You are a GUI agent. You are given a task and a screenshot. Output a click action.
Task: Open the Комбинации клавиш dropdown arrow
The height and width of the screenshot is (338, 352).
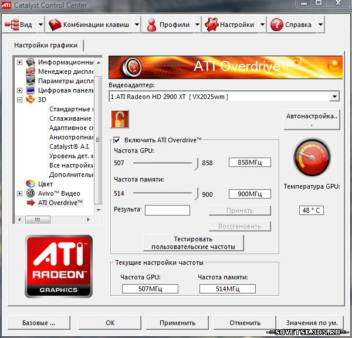point(137,25)
